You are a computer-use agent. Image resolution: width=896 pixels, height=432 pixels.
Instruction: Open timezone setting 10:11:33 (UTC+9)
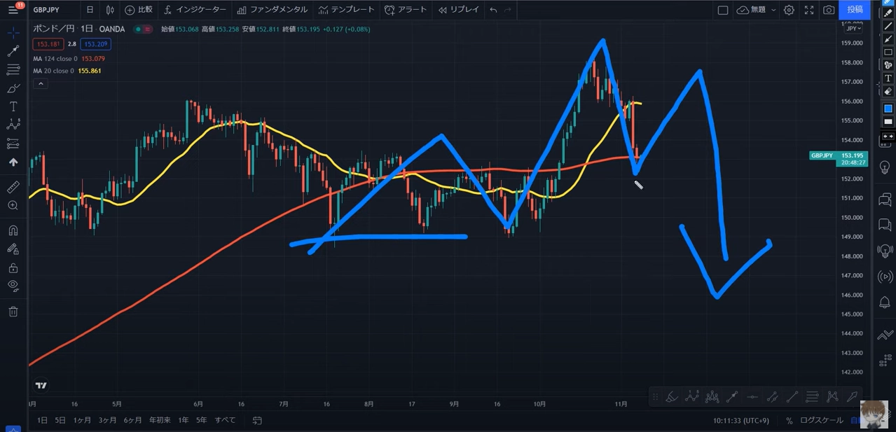[743, 421]
